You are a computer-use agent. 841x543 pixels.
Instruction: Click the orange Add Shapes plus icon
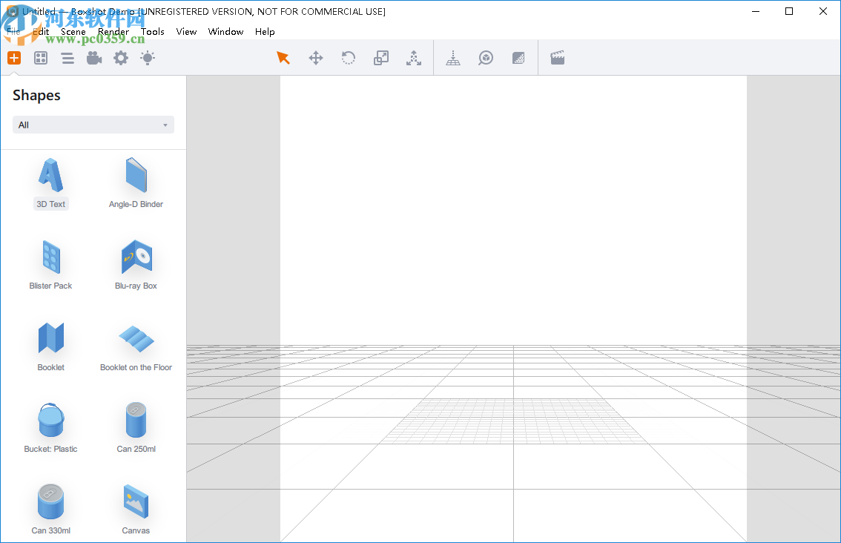click(x=14, y=57)
